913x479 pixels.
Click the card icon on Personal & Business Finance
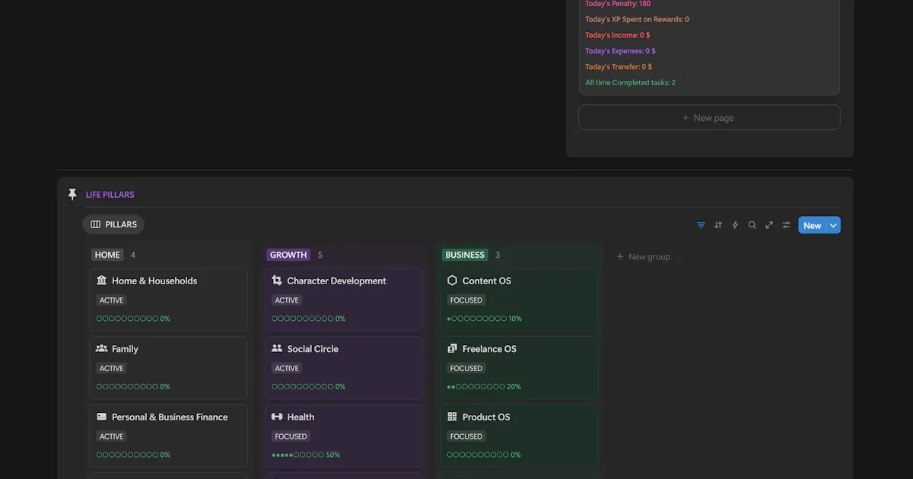pyautogui.click(x=102, y=417)
